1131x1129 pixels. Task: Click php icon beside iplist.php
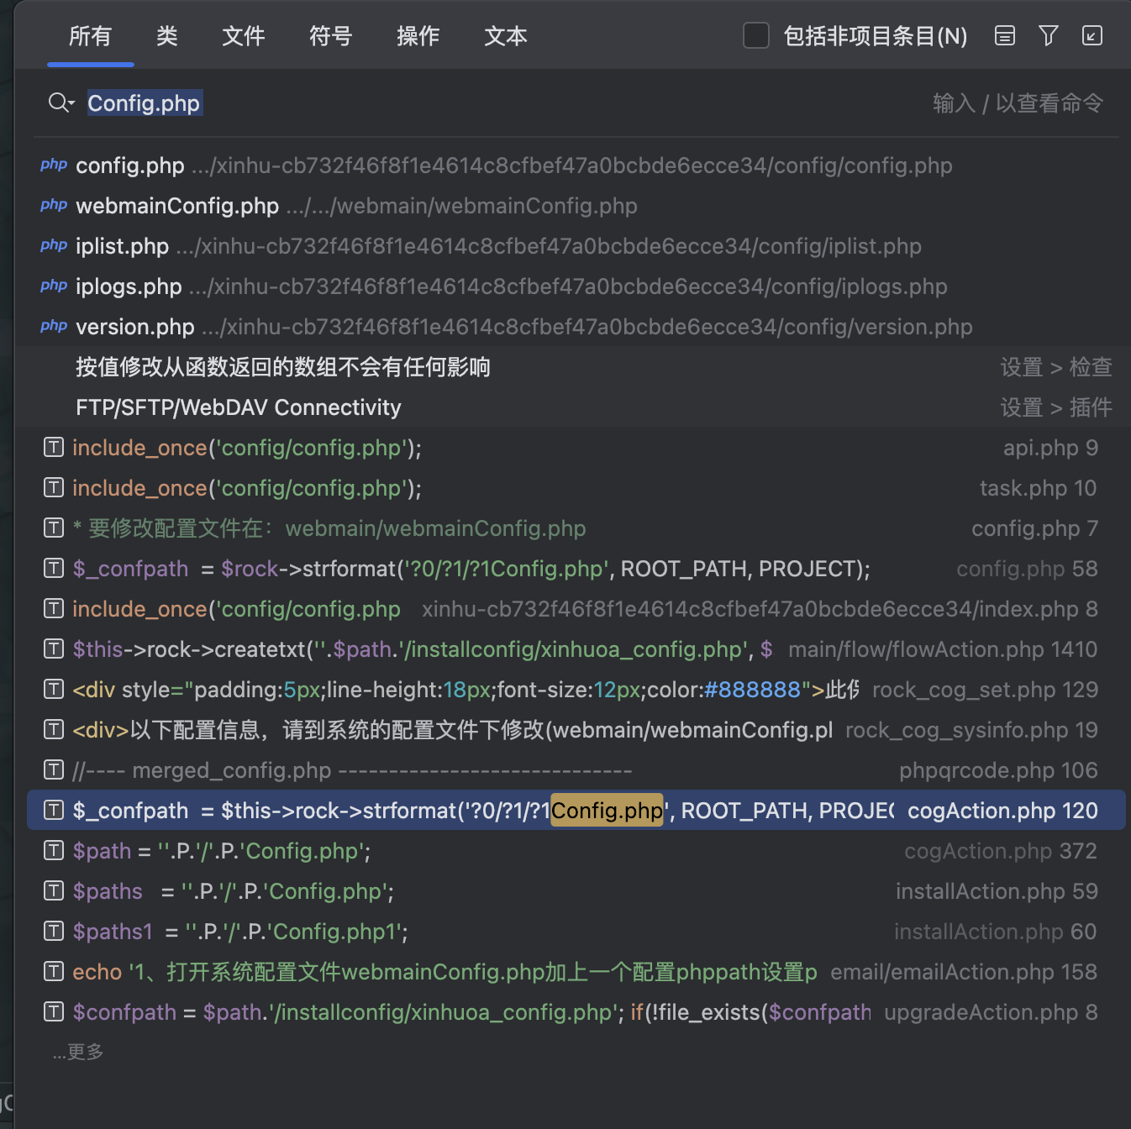[54, 245]
